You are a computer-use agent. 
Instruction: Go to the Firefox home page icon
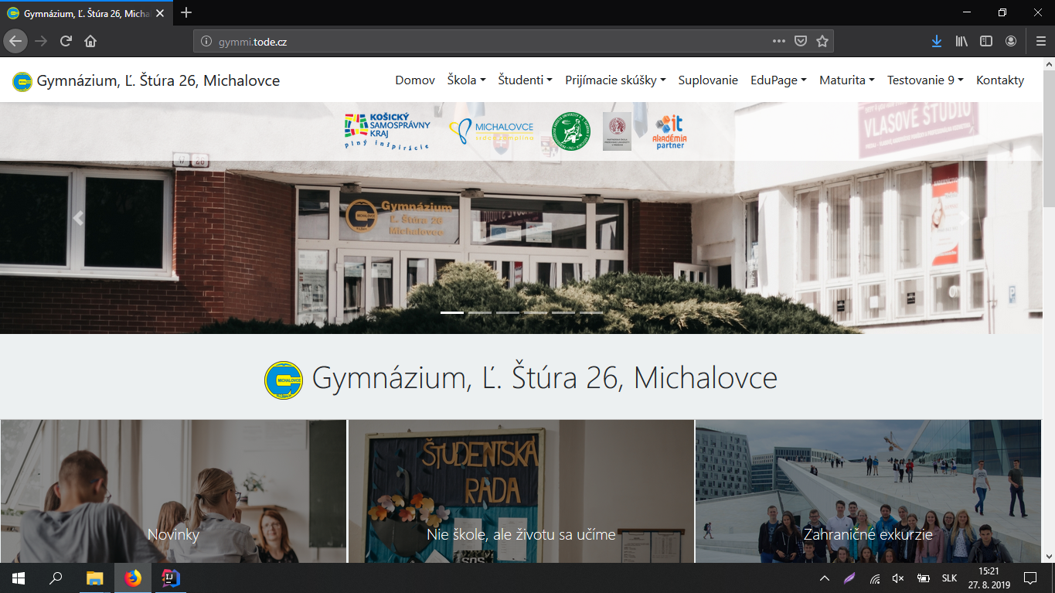[90, 41]
